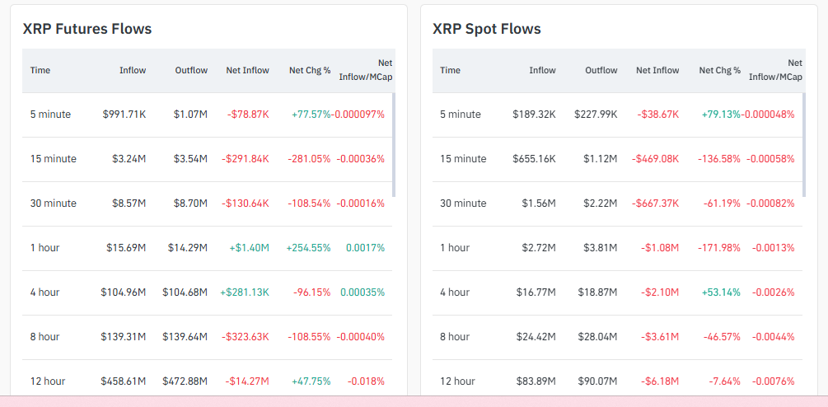Click the scrollbar in XRP Futures Flows table
828x407 pixels.
pyautogui.click(x=393, y=145)
